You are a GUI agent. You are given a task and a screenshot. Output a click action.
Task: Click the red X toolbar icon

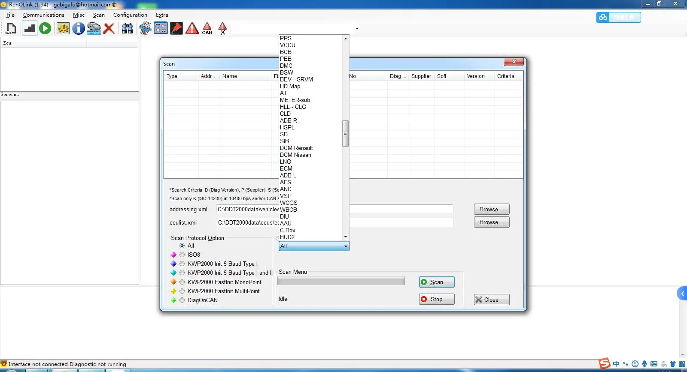click(x=109, y=29)
